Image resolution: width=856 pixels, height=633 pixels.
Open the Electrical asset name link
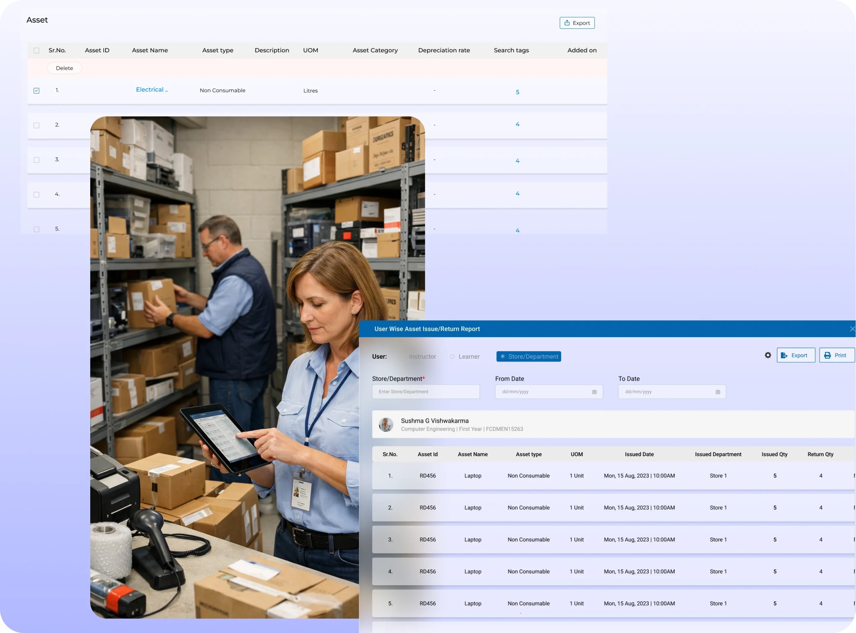152,90
